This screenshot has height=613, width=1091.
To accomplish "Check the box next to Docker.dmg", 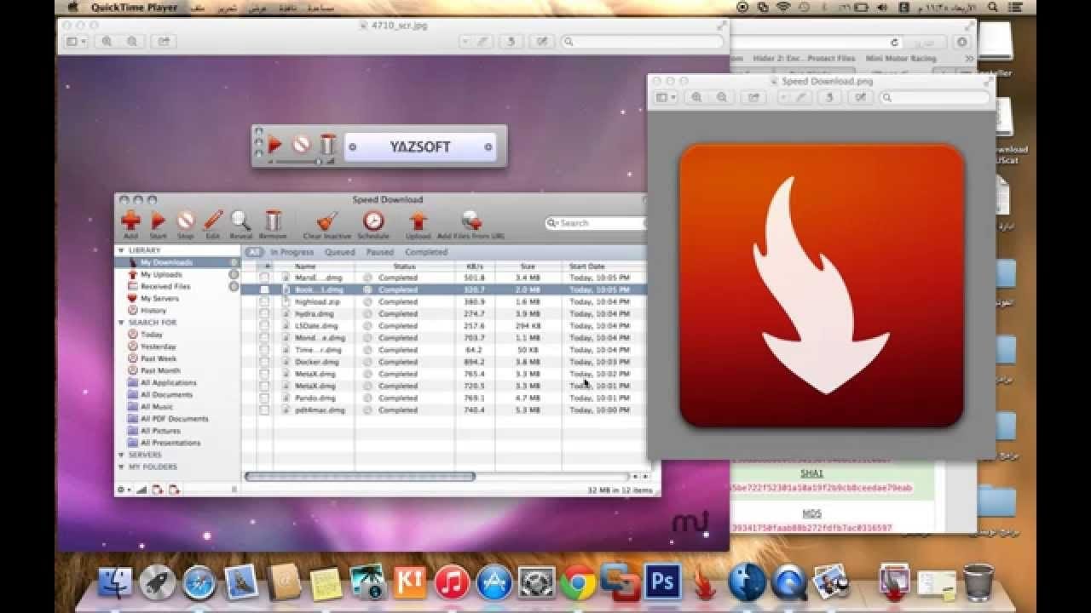I will [x=264, y=362].
